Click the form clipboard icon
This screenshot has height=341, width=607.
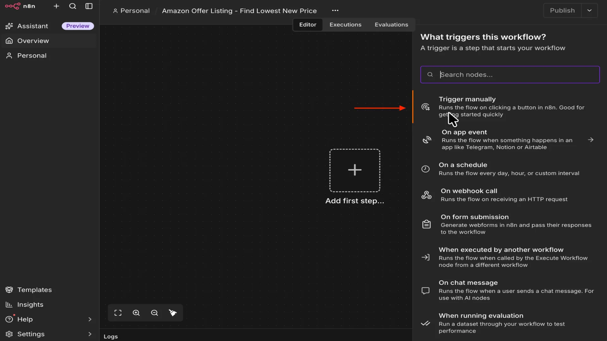426,224
